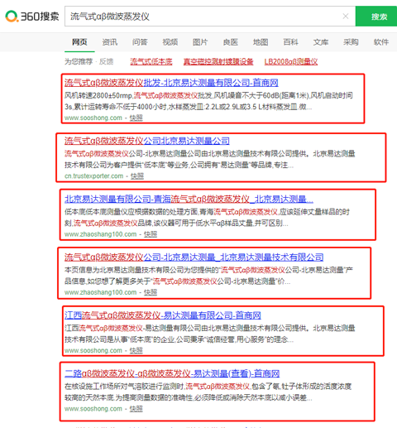Image resolution: width=397 pixels, height=428 pixels.
Task: Open 快照 of the 江西流气式 result
Action: point(136,351)
